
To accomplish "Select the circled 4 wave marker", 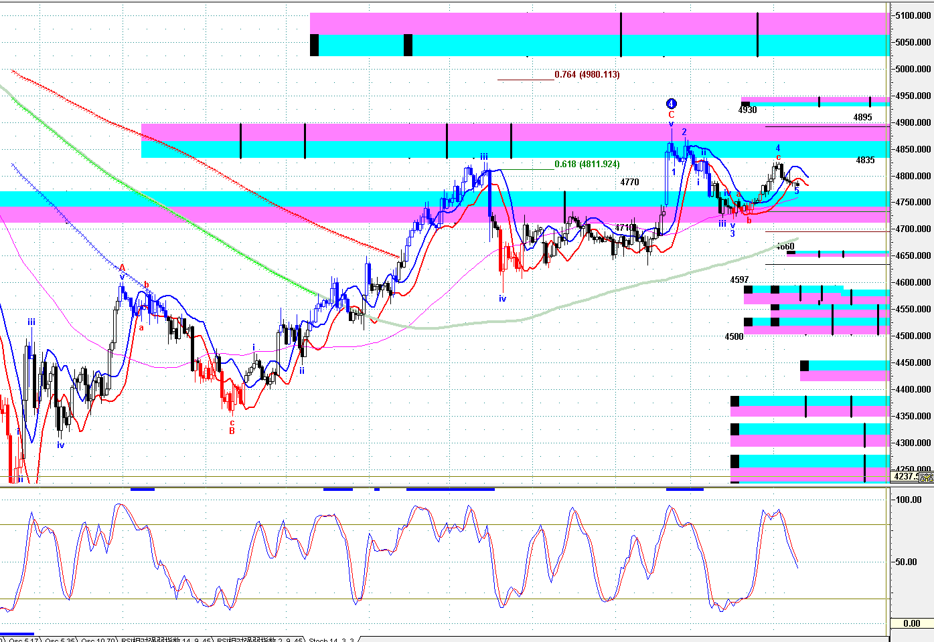I will [671, 104].
